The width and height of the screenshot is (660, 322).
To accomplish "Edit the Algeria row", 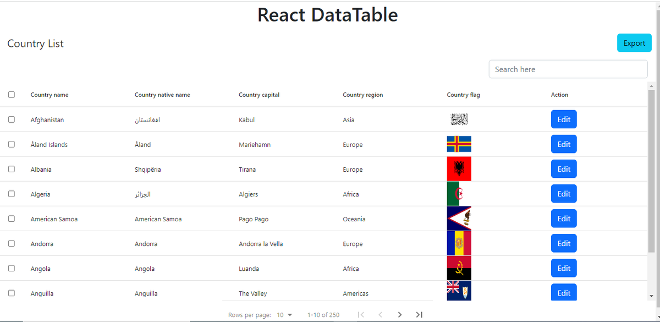I will coord(564,194).
